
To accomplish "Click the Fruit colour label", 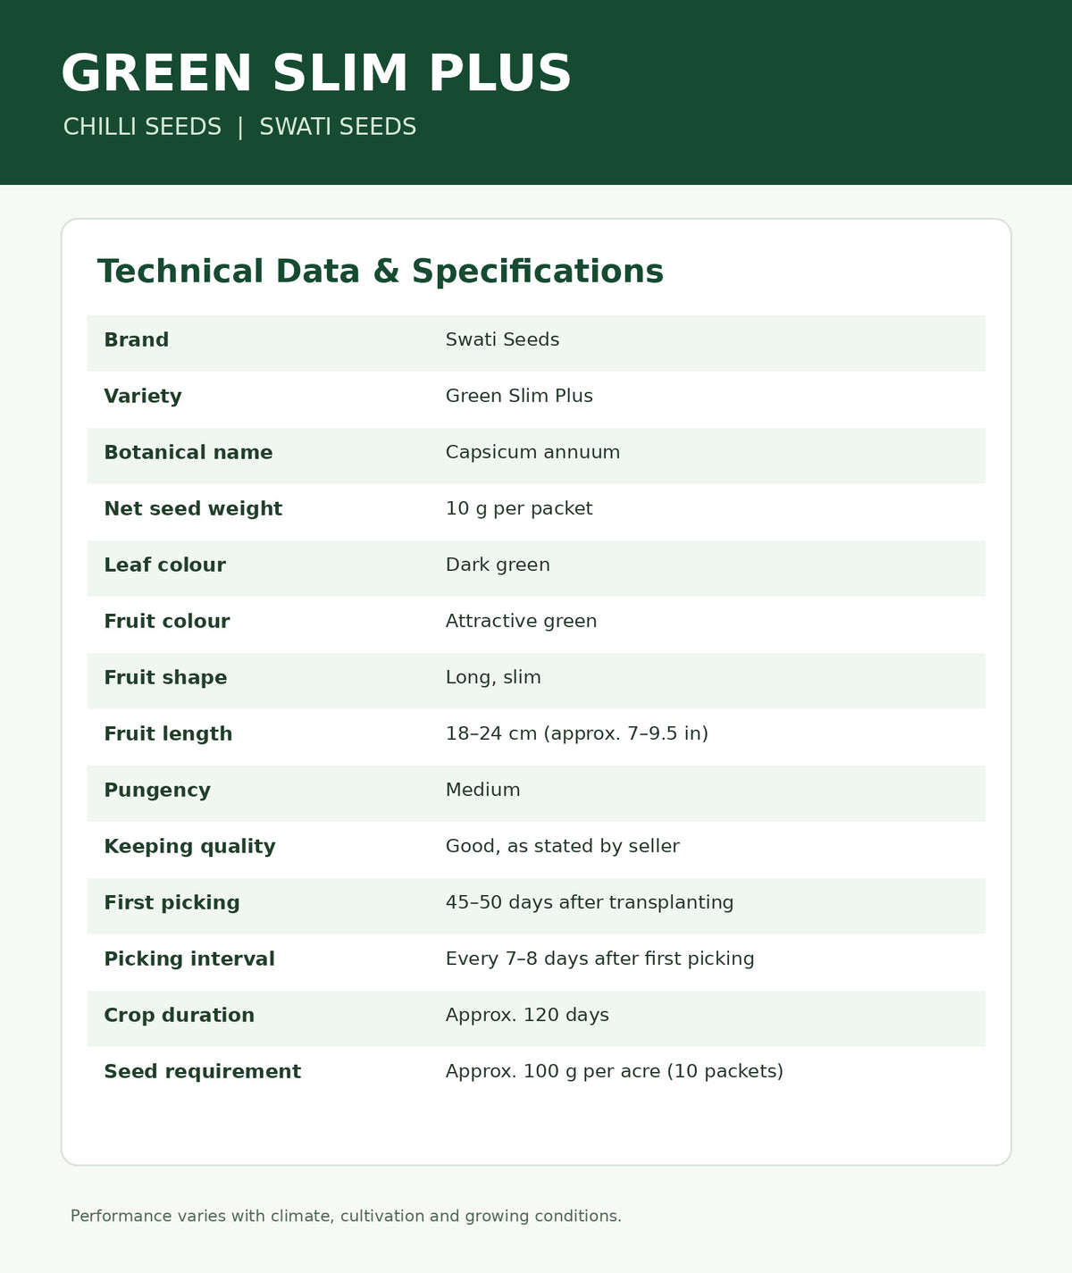I will 167,622.
